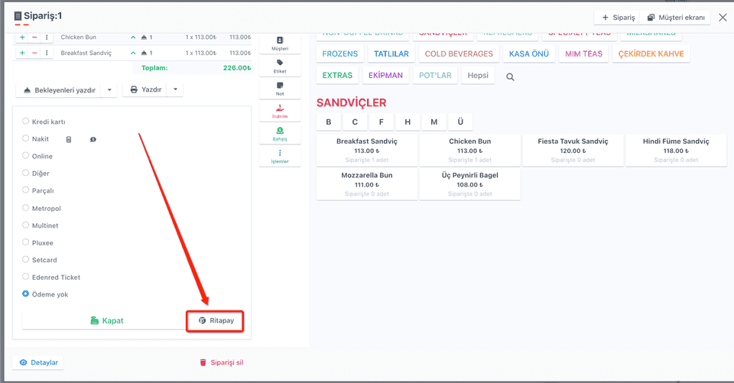The width and height of the screenshot is (734, 383).
Task: Open dropdown arrow beside Yazdır
Action: 176,89
